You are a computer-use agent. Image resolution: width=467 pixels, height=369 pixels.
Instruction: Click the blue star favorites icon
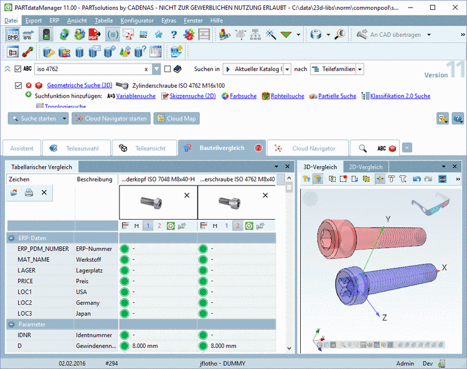pos(158,34)
